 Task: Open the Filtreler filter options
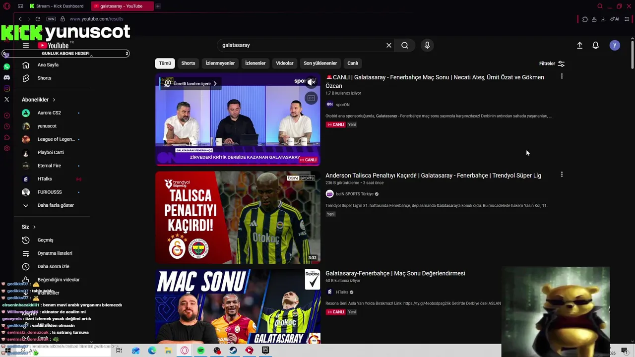(x=552, y=63)
